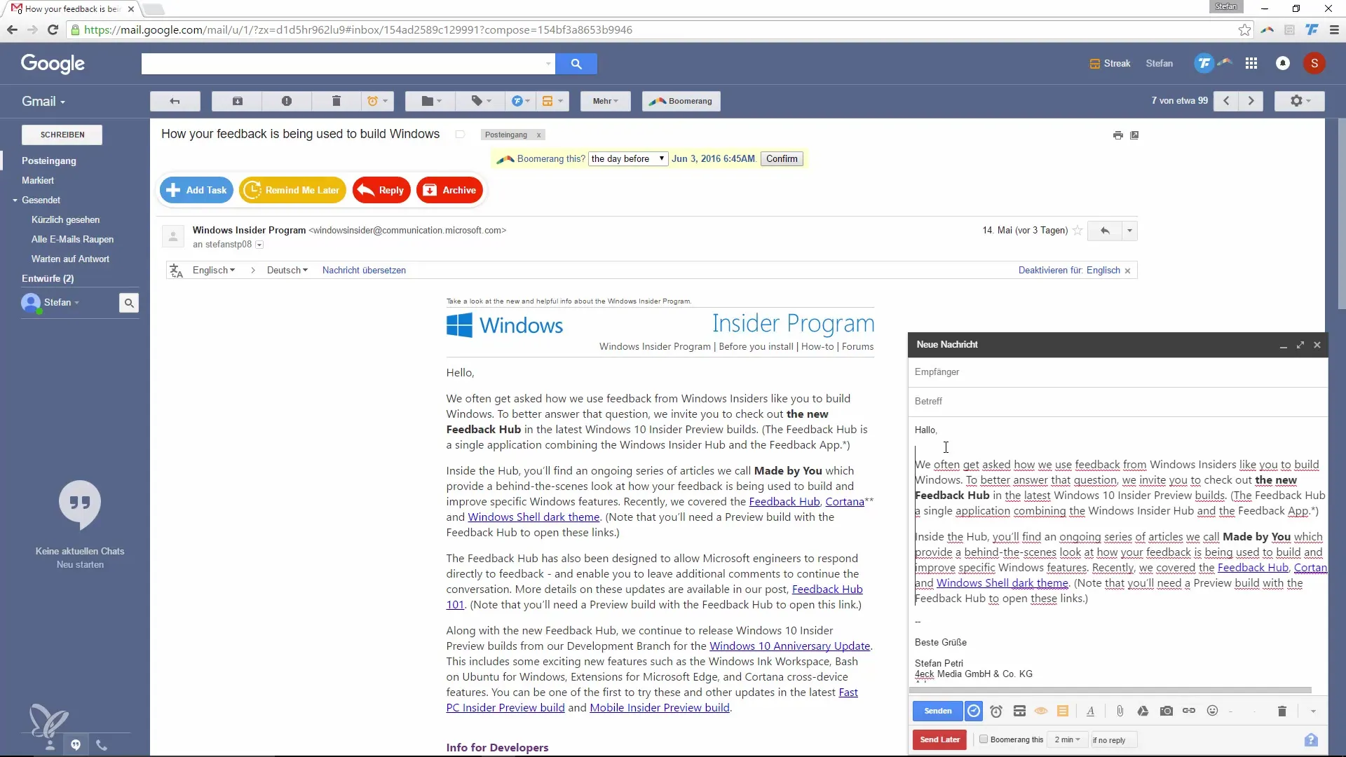
Task: Archive message with toolbar archive icon
Action: [237, 101]
